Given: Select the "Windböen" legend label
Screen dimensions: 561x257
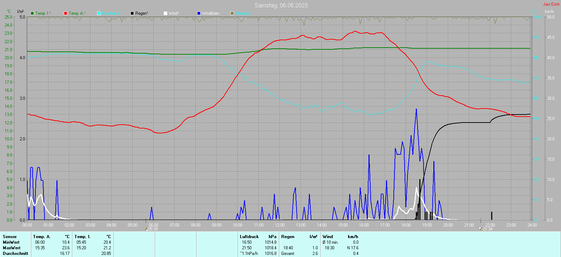Looking at the screenshot, I should click(211, 13).
